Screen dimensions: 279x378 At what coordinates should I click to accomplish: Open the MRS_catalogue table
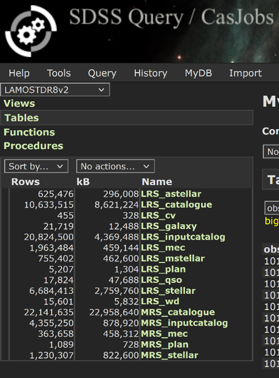pos(178,312)
